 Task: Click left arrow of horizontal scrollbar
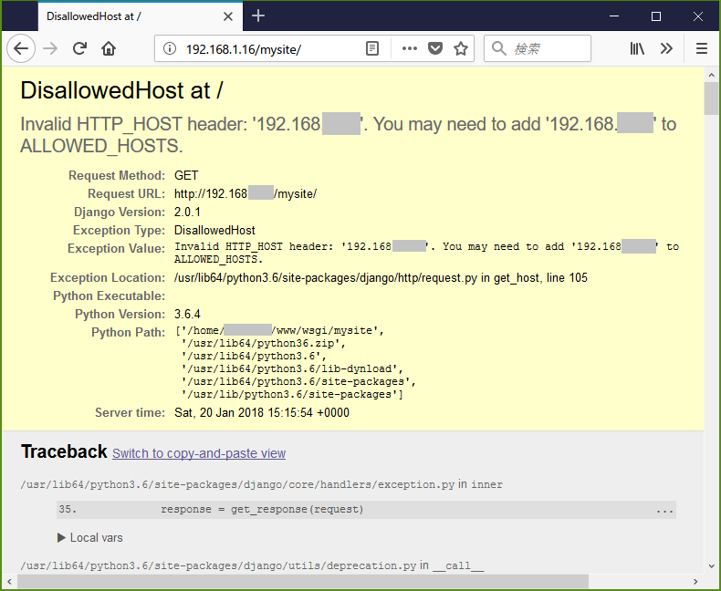tap(9, 581)
